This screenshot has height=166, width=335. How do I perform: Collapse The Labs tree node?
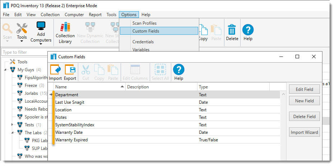12,132
